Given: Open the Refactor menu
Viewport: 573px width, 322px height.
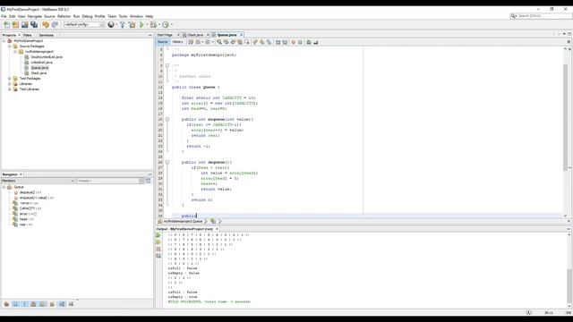Looking at the screenshot, I should 64,16.
